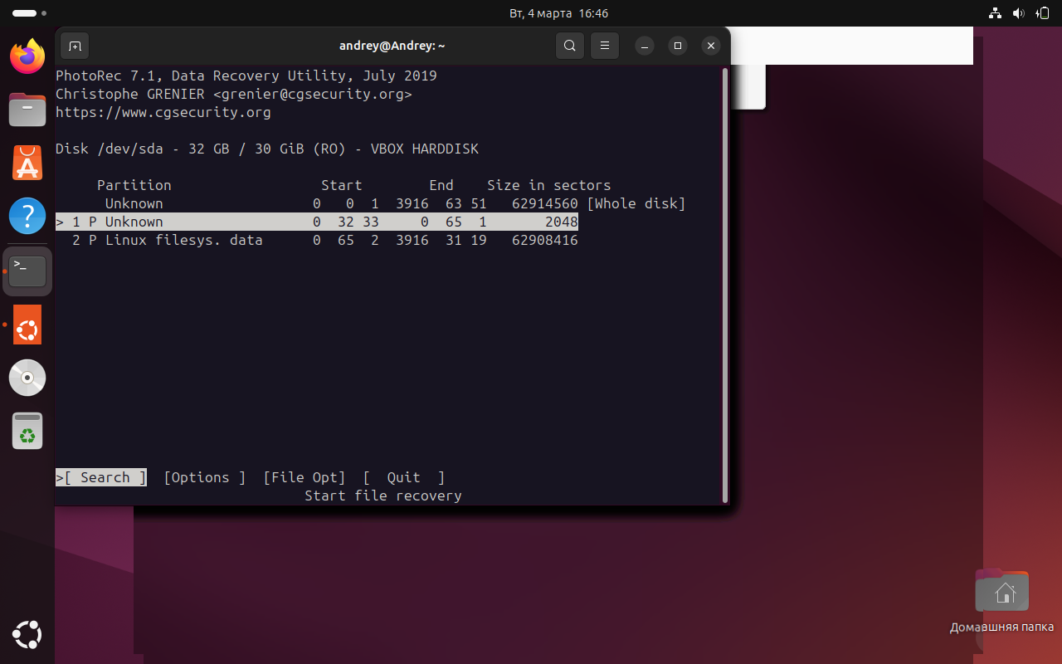This screenshot has height=664, width=1062.
Task: Click the 62914560 whole disk size value
Action: (545, 203)
